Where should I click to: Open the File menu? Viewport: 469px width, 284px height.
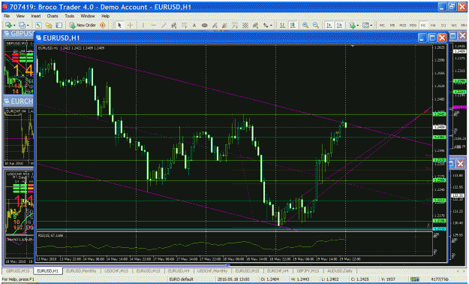coord(6,16)
